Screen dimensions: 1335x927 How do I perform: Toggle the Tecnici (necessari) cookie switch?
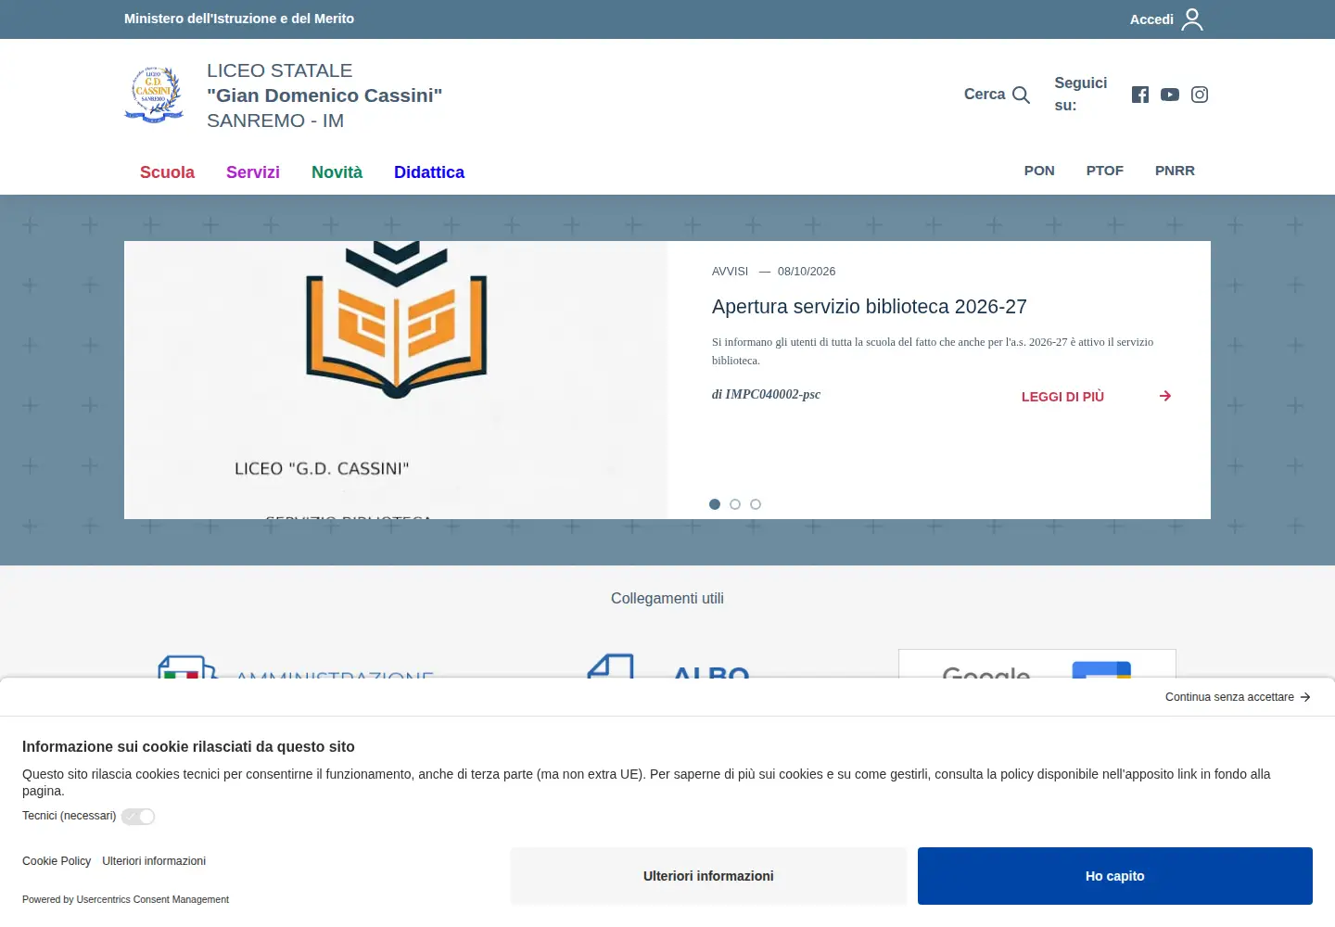click(x=138, y=817)
